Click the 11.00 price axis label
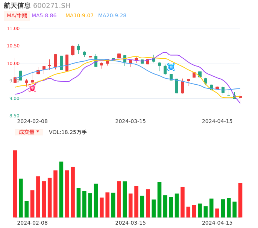This screenshot has height=228, width=258. click(x=13, y=29)
